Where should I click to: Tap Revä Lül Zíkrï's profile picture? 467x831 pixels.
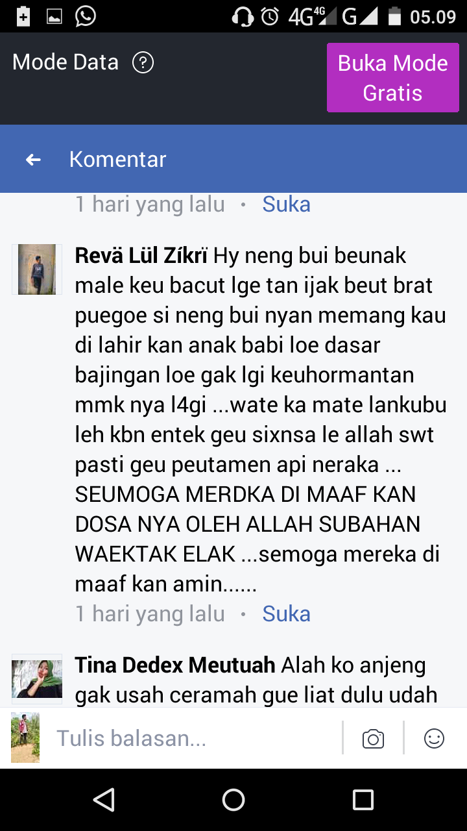click(37, 269)
